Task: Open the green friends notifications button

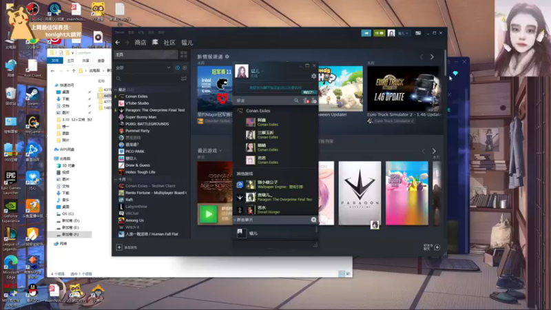Action: [380, 33]
